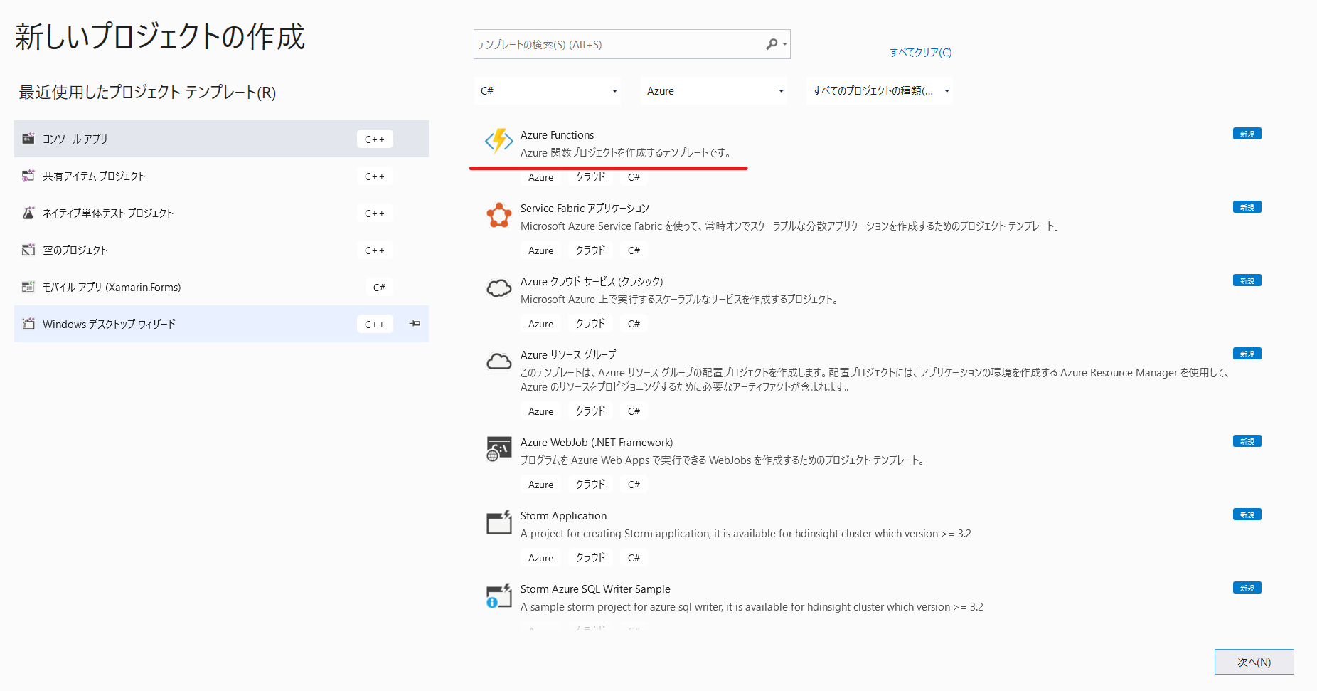Choose recent template 共有アイテム プロジェクト
The height and width of the screenshot is (691, 1317).
(221, 176)
